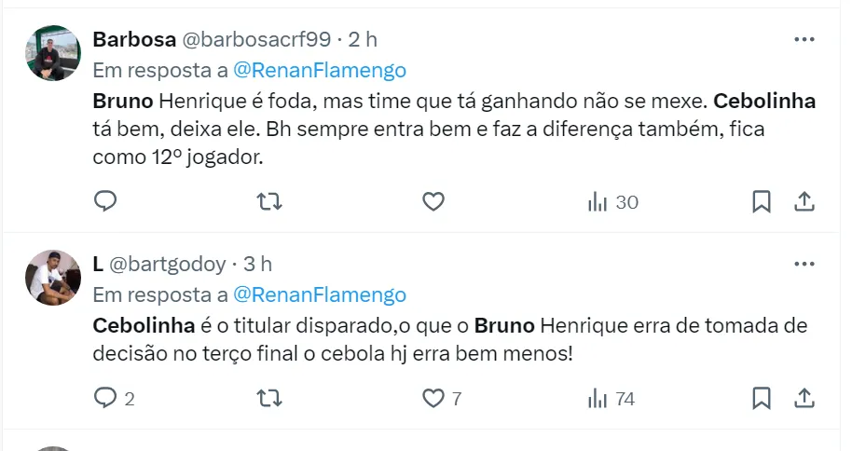Retweet Barbosa's post
Image resolution: width=852 pixels, height=451 pixels.
[268, 201]
